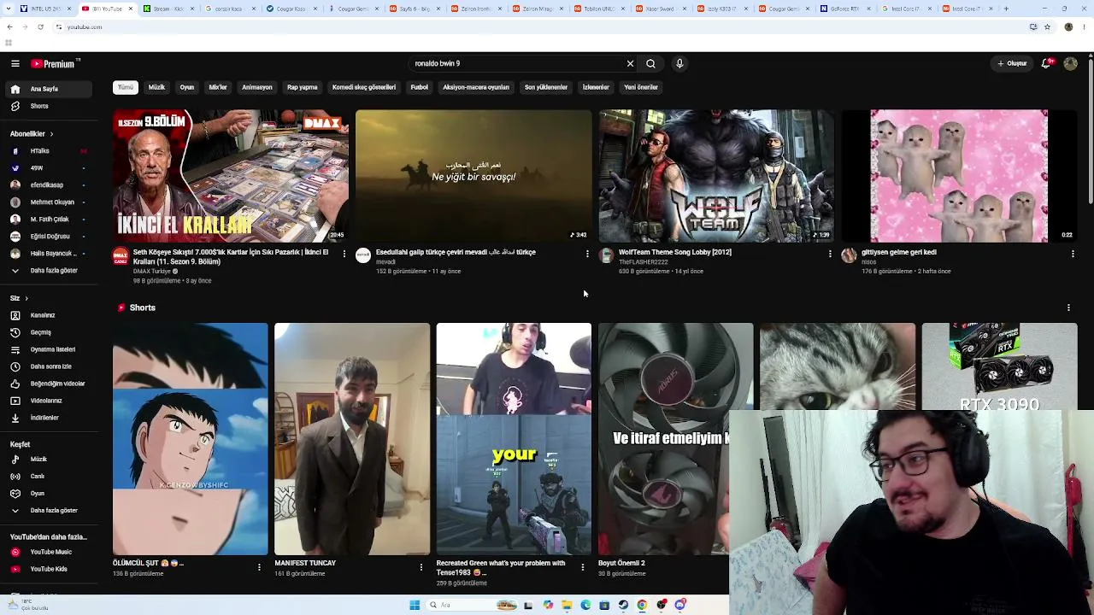Select the Oyun filter chip
The height and width of the screenshot is (615, 1094).
(187, 87)
